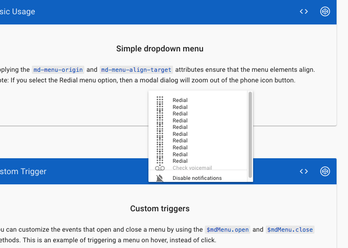The height and width of the screenshot is (248, 348).
Task: Select the $mdMenu.close code reference
Action: [x=290, y=230]
